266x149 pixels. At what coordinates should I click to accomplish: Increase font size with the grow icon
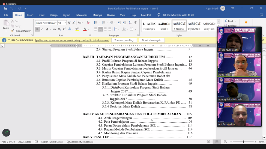click(69, 23)
